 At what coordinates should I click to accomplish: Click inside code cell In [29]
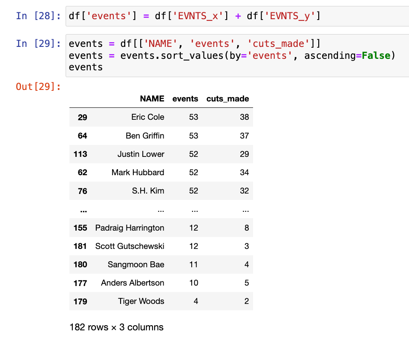[237, 55]
